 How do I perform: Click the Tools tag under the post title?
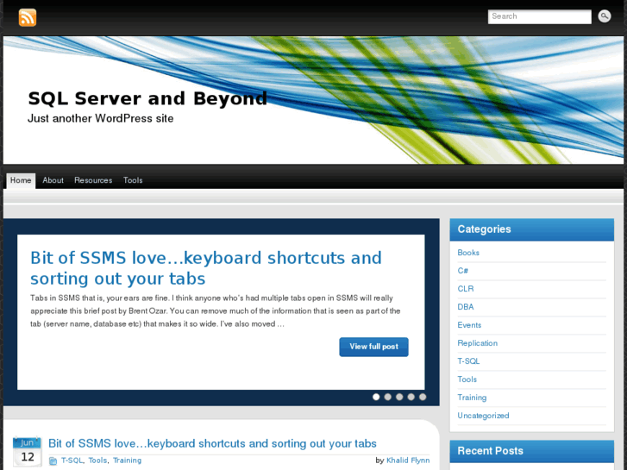(x=97, y=461)
